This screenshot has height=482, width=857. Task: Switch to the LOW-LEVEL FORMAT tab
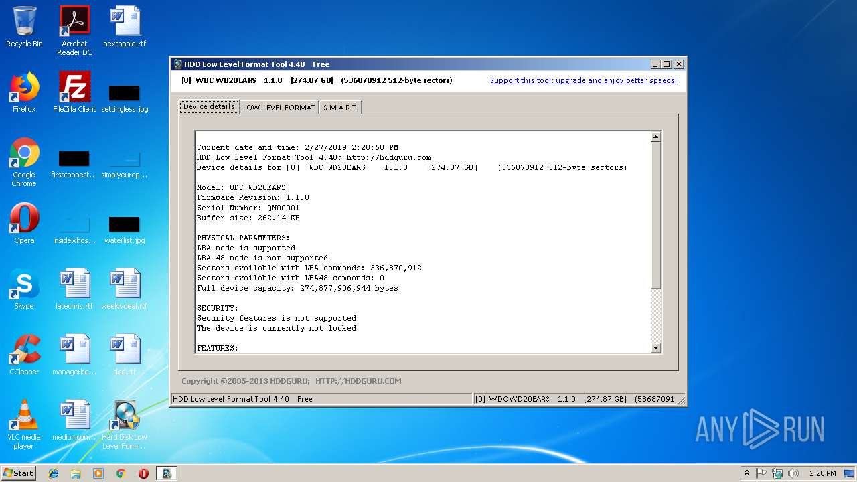click(279, 108)
